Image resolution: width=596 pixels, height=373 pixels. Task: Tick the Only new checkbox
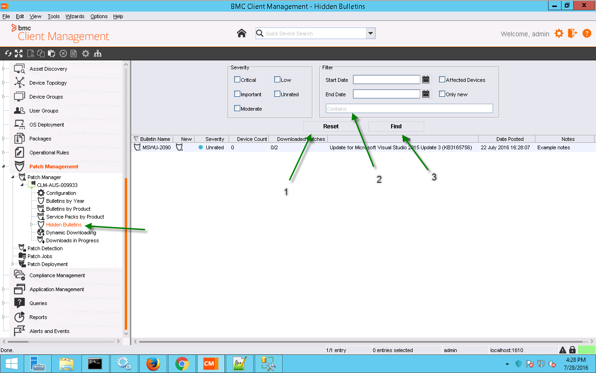click(442, 94)
